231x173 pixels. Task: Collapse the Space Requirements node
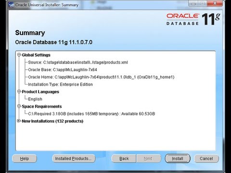point(19,106)
